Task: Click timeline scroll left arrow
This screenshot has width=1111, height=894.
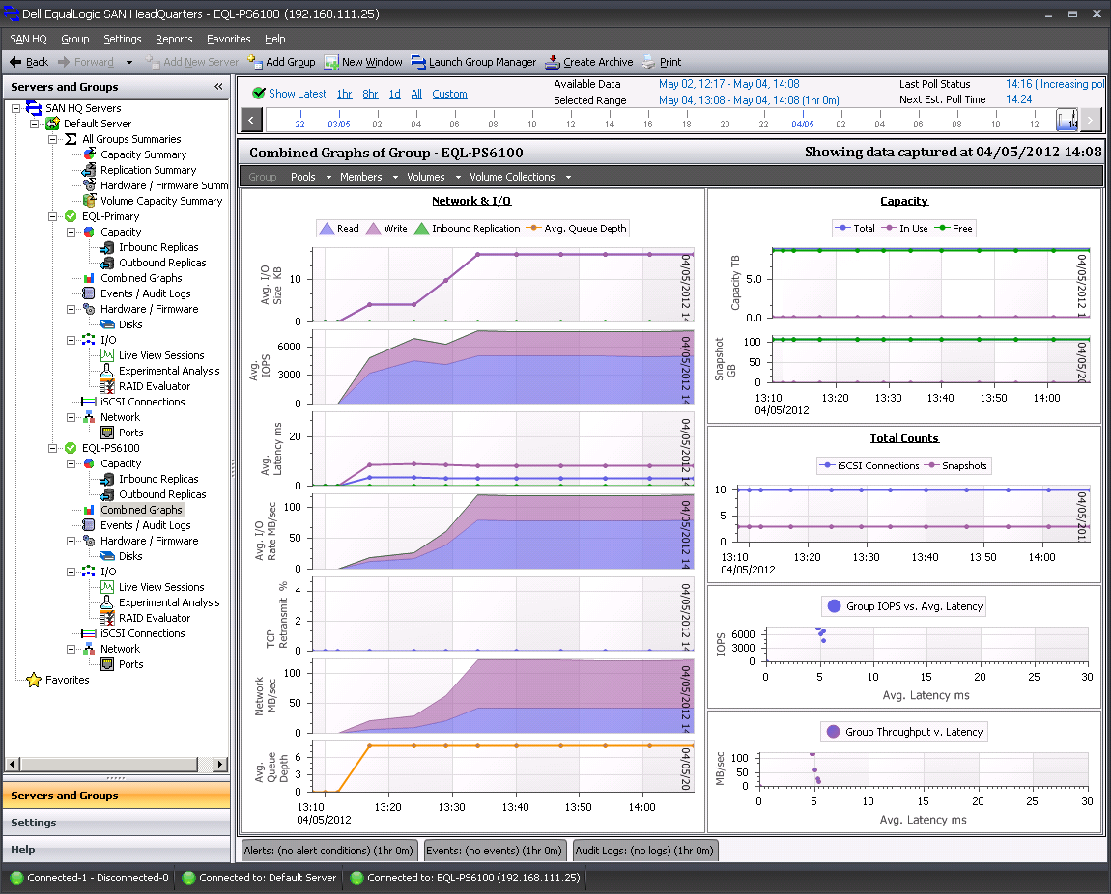Action: pos(251,121)
